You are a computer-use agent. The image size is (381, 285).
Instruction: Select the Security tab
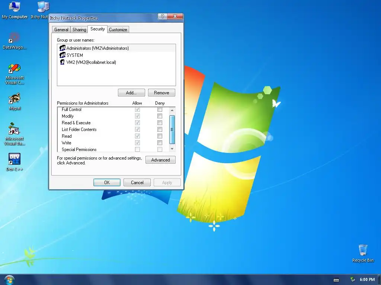coord(97,29)
